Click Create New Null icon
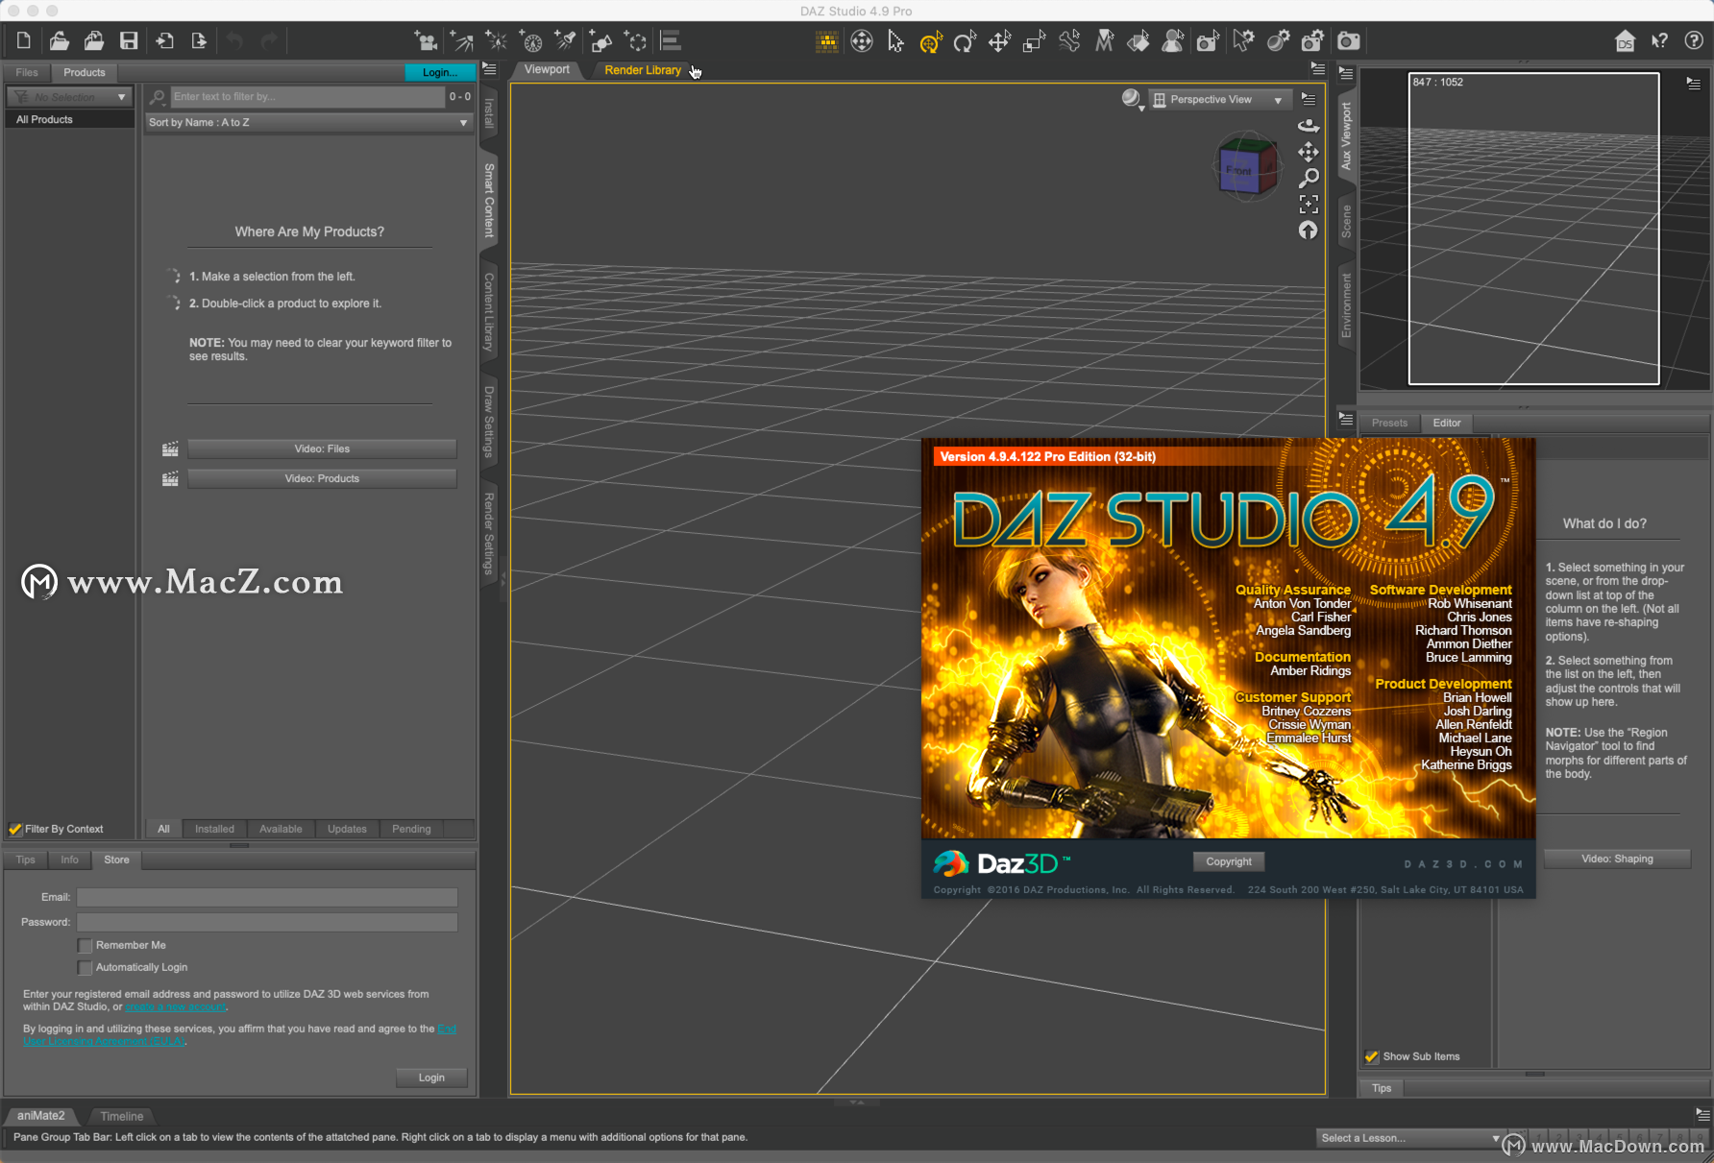1714x1163 pixels. coord(635,40)
